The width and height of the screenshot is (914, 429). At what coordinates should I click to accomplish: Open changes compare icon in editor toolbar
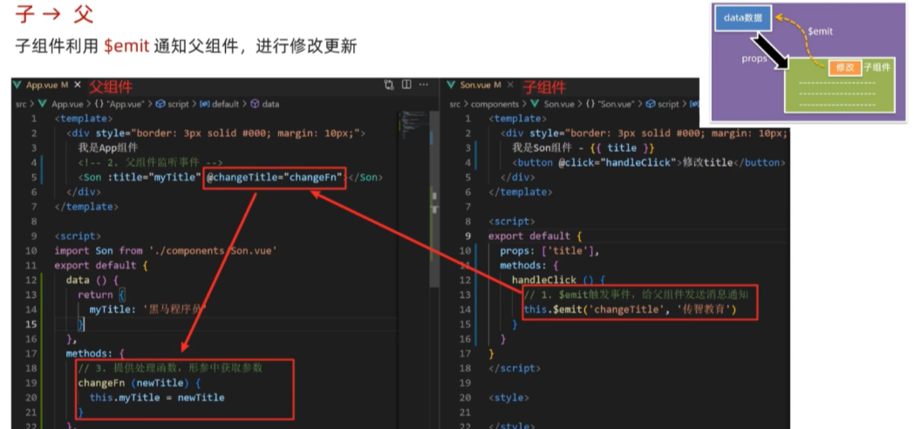[x=389, y=85]
